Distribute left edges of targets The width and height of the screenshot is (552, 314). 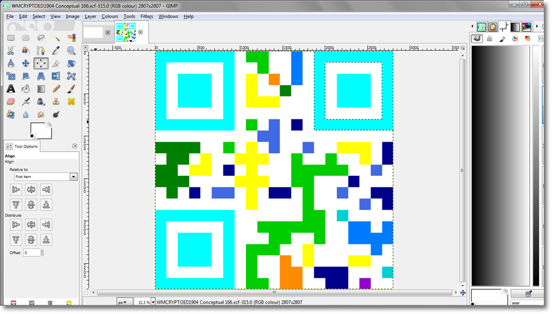pyautogui.click(x=16, y=225)
